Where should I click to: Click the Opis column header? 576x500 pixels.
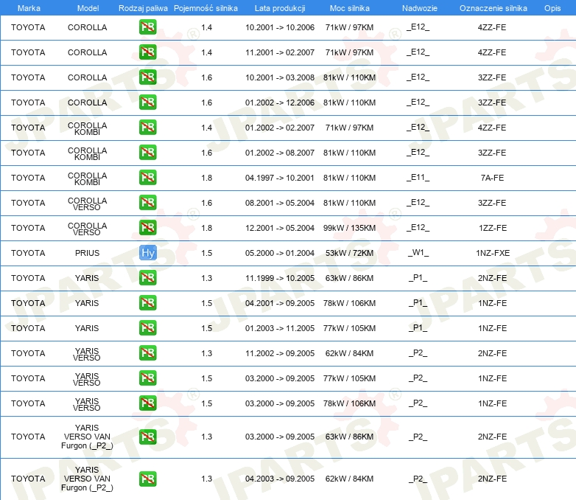coord(552,8)
